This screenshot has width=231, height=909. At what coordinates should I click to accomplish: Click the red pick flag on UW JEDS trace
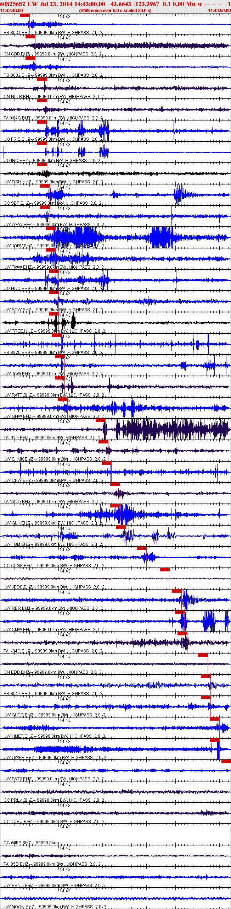pyautogui.click(x=165, y=570)
